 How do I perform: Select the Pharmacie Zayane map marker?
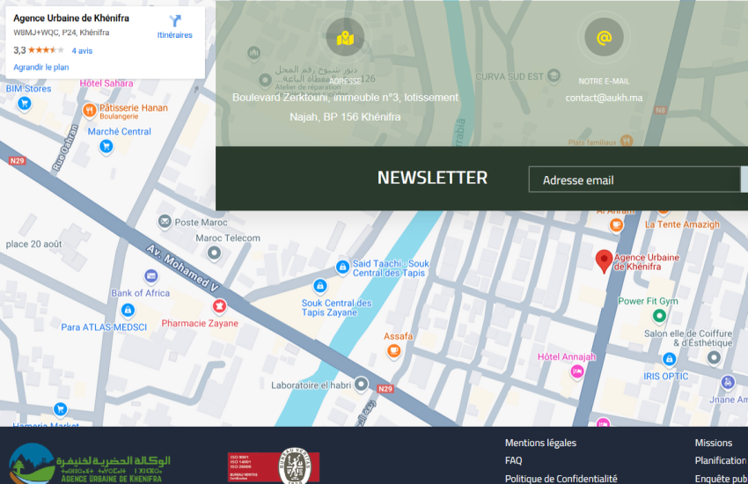(218, 306)
